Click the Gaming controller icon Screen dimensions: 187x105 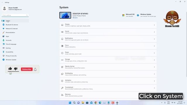[x=4, y=48]
